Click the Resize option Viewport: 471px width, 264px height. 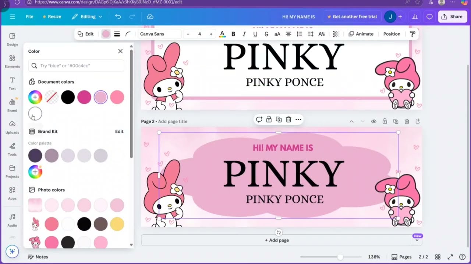pyautogui.click(x=52, y=16)
